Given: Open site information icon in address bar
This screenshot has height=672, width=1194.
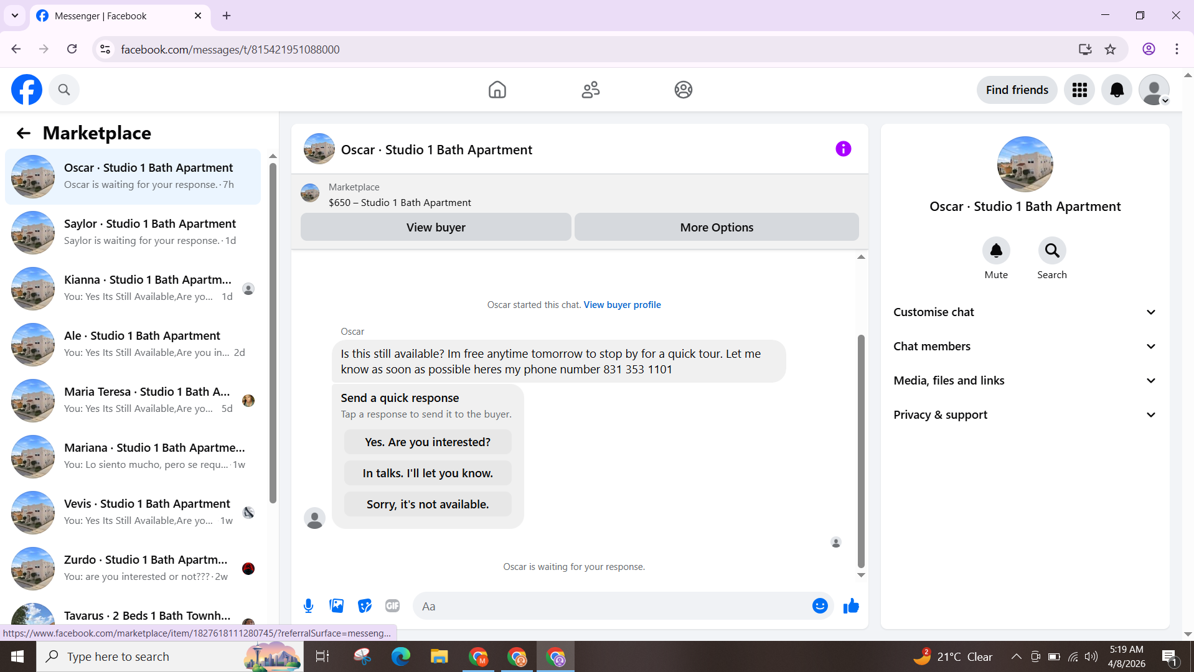Looking at the screenshot, I should click(105, 49).
